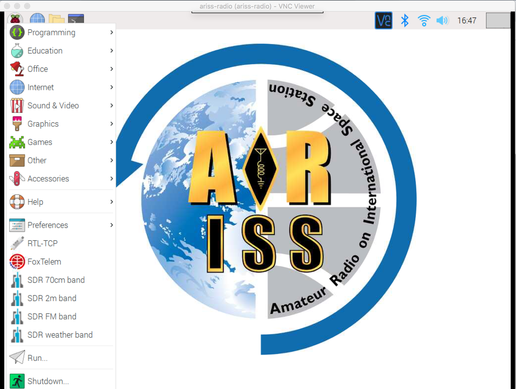Open the file manager folder icon in panel
The image size is (516, 389).
click(56, 19)
